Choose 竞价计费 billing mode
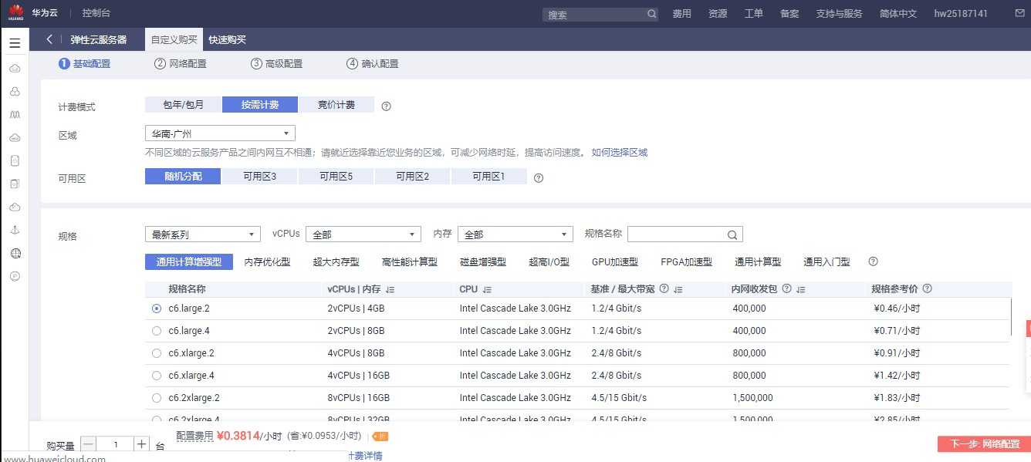Screen dimensions: 1031x462 click(x=336, y=105)
